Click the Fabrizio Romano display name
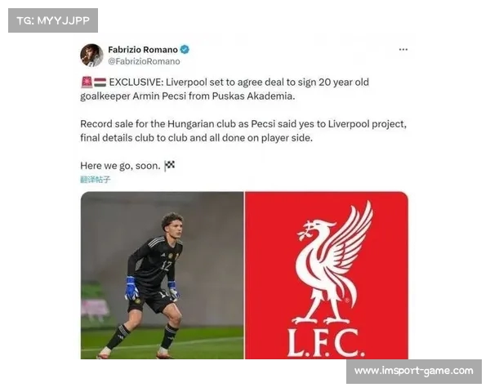Image resolution: width=490 pixels, height=392 pixels. click(143, 50)
